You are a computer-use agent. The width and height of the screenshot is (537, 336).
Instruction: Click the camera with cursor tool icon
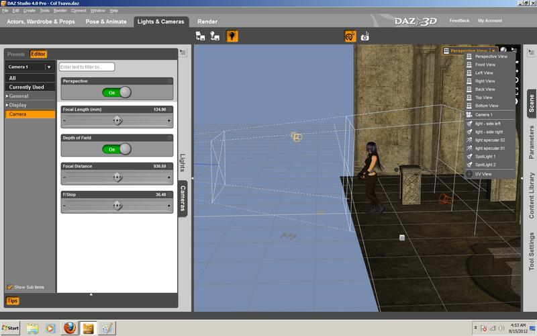(x=365, y=36)
